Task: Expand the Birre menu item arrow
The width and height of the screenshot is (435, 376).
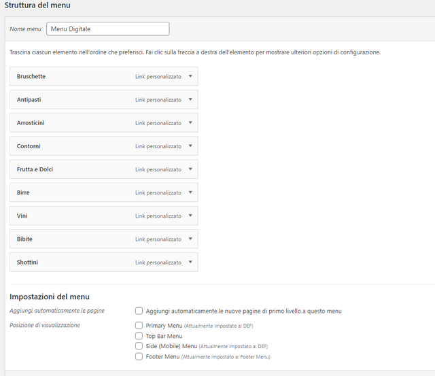Action: (190, 192)
